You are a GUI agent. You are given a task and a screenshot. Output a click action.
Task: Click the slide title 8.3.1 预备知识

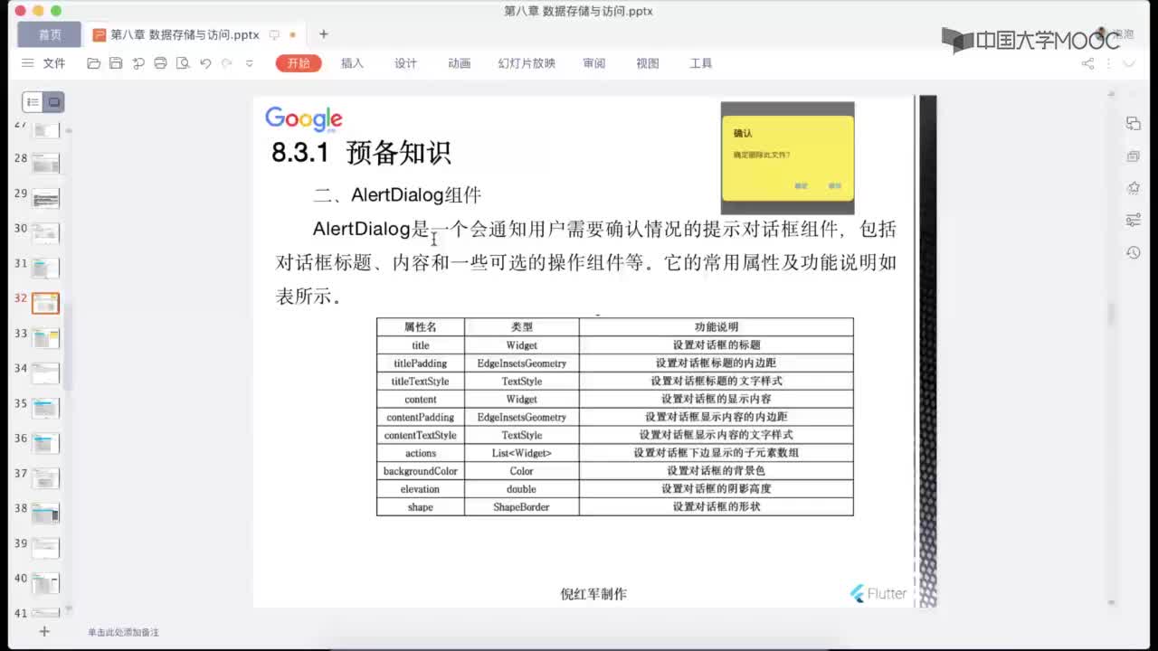coord(361,152)
